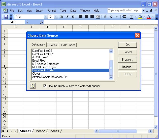Restore the workbook window
The width and height of the screenshot is (159, 139).
pos(151,10)
